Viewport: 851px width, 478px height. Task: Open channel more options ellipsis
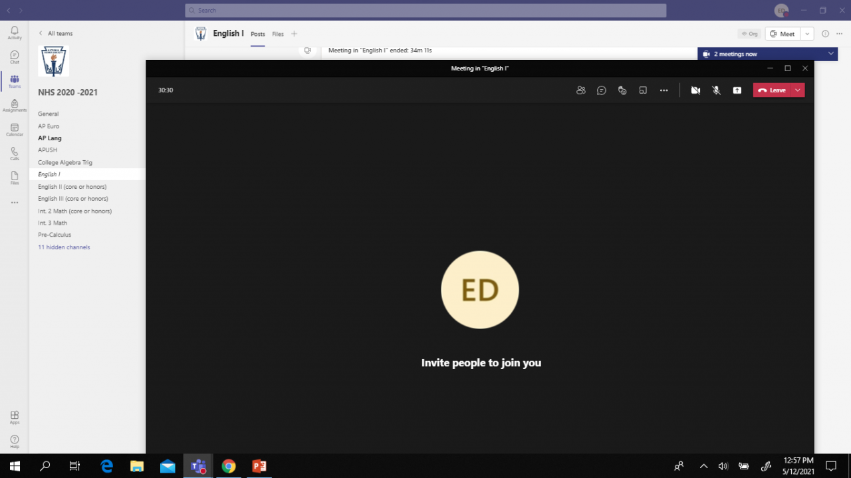[x=839, y=34]
